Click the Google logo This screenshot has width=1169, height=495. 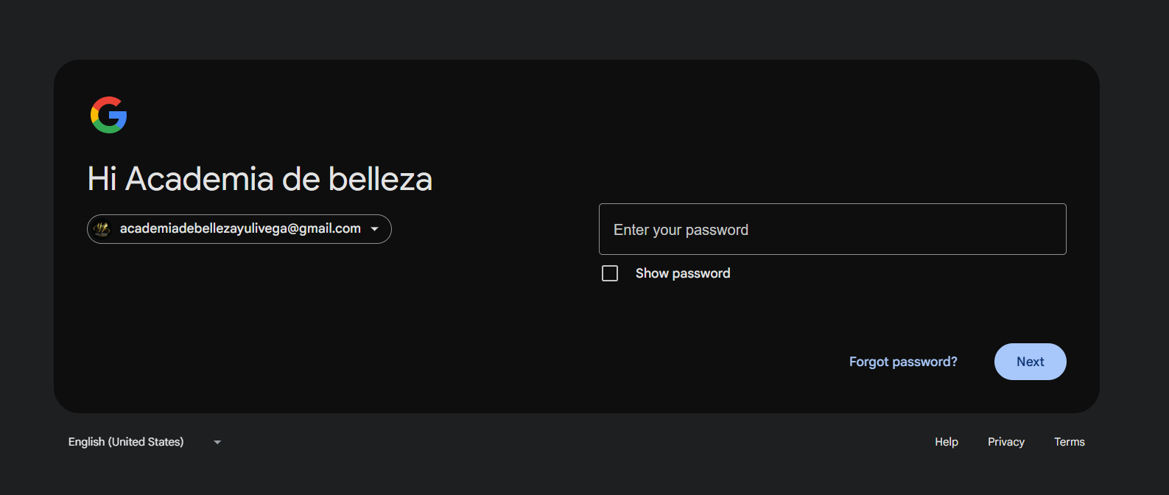[x=109, y=115]
